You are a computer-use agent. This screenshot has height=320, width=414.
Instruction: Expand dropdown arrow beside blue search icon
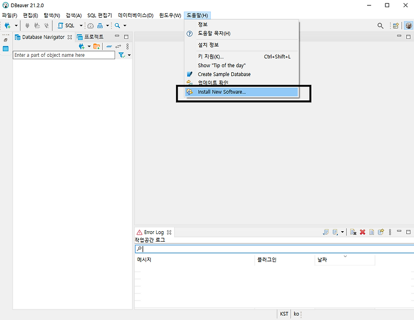click(x=125, y=25)
